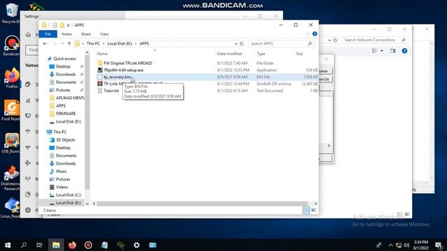Select Local Disk (C:) in navigation pane
This screenshot has height=251, width=447.
point(68,195)
